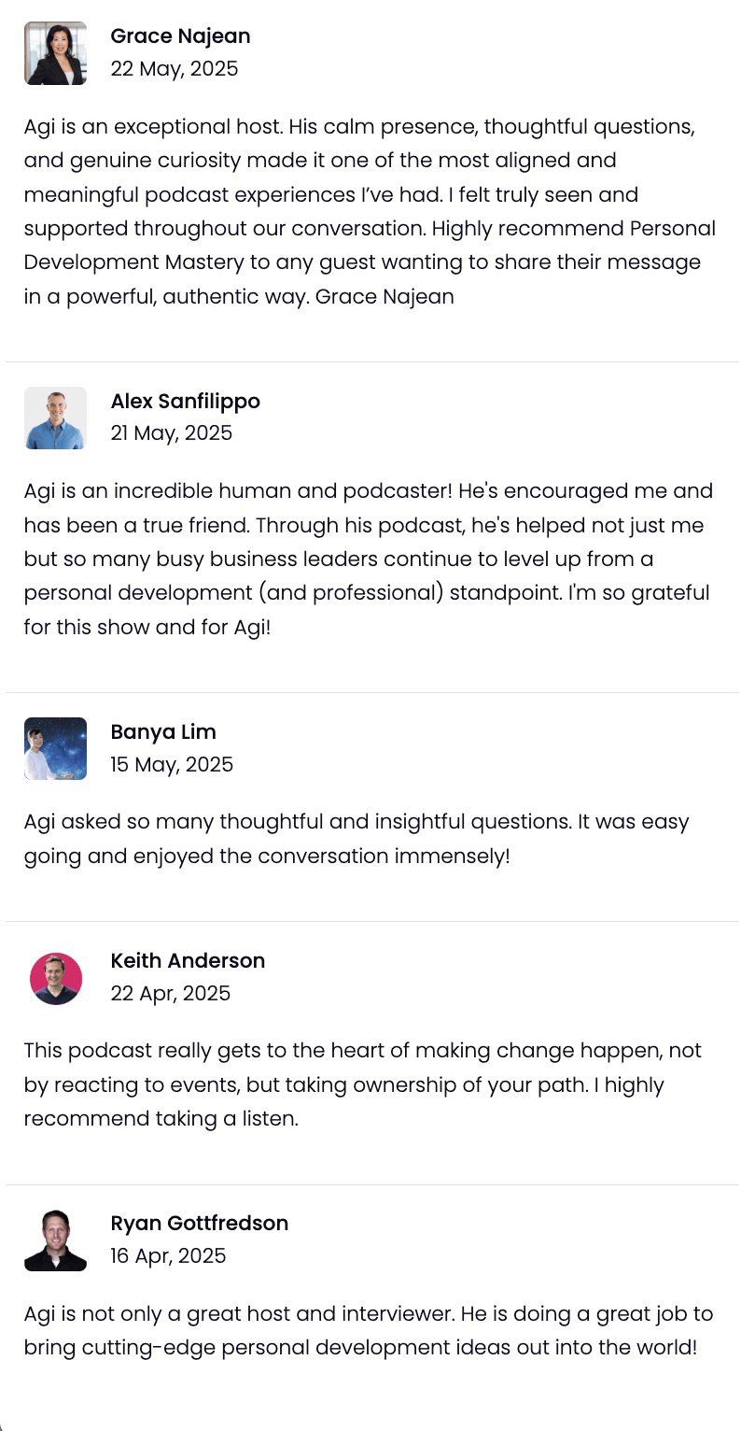Screen dimensions: 741x1431
Task: Select Banya Lim's profile picture
Action: [55, 748]
